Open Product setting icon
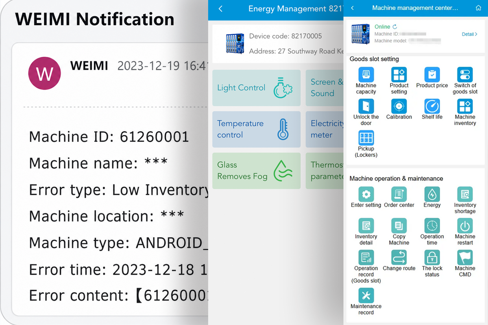 [x=399, y=75]
